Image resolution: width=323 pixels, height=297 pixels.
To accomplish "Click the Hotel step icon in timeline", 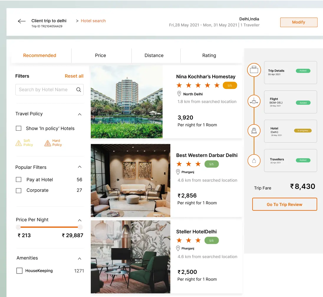I will [x=254, y=130].
